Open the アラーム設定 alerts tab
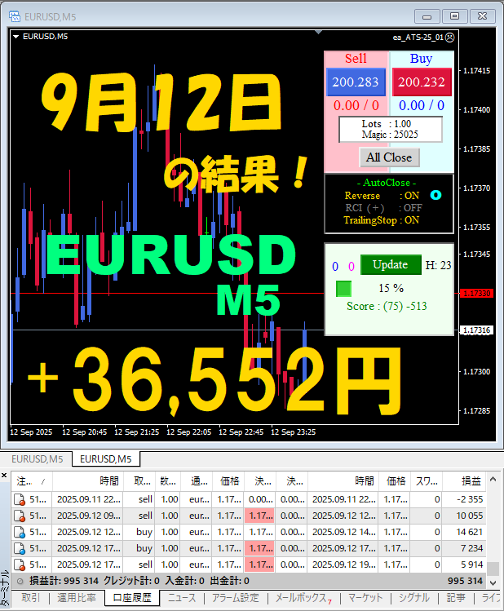Viewport: 504px width, 611px height. tap(235, 598)
